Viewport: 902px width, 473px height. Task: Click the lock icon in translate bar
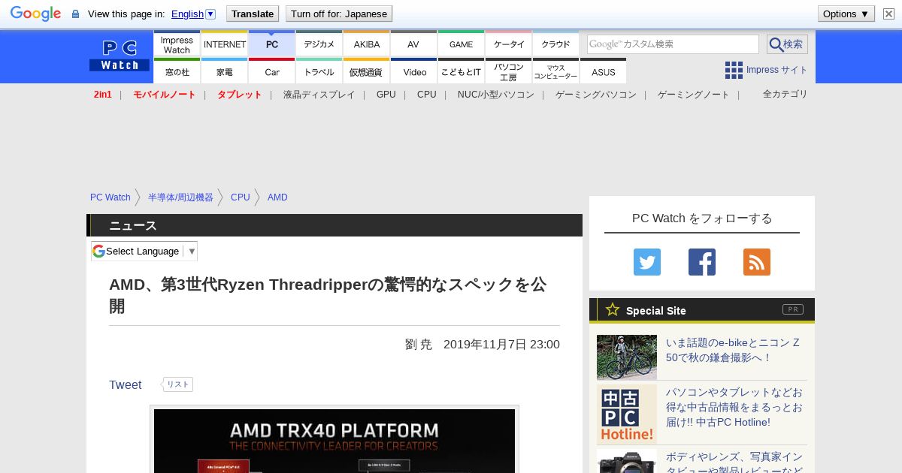75,14
